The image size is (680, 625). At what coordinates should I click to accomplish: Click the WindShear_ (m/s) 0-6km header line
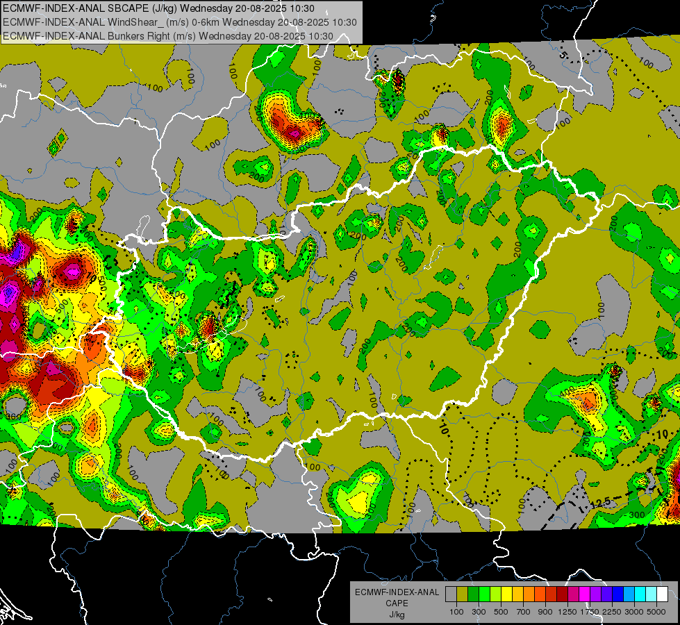(x=179, y=22)
